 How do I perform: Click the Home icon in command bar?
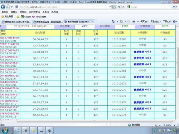tap(113, 21)
